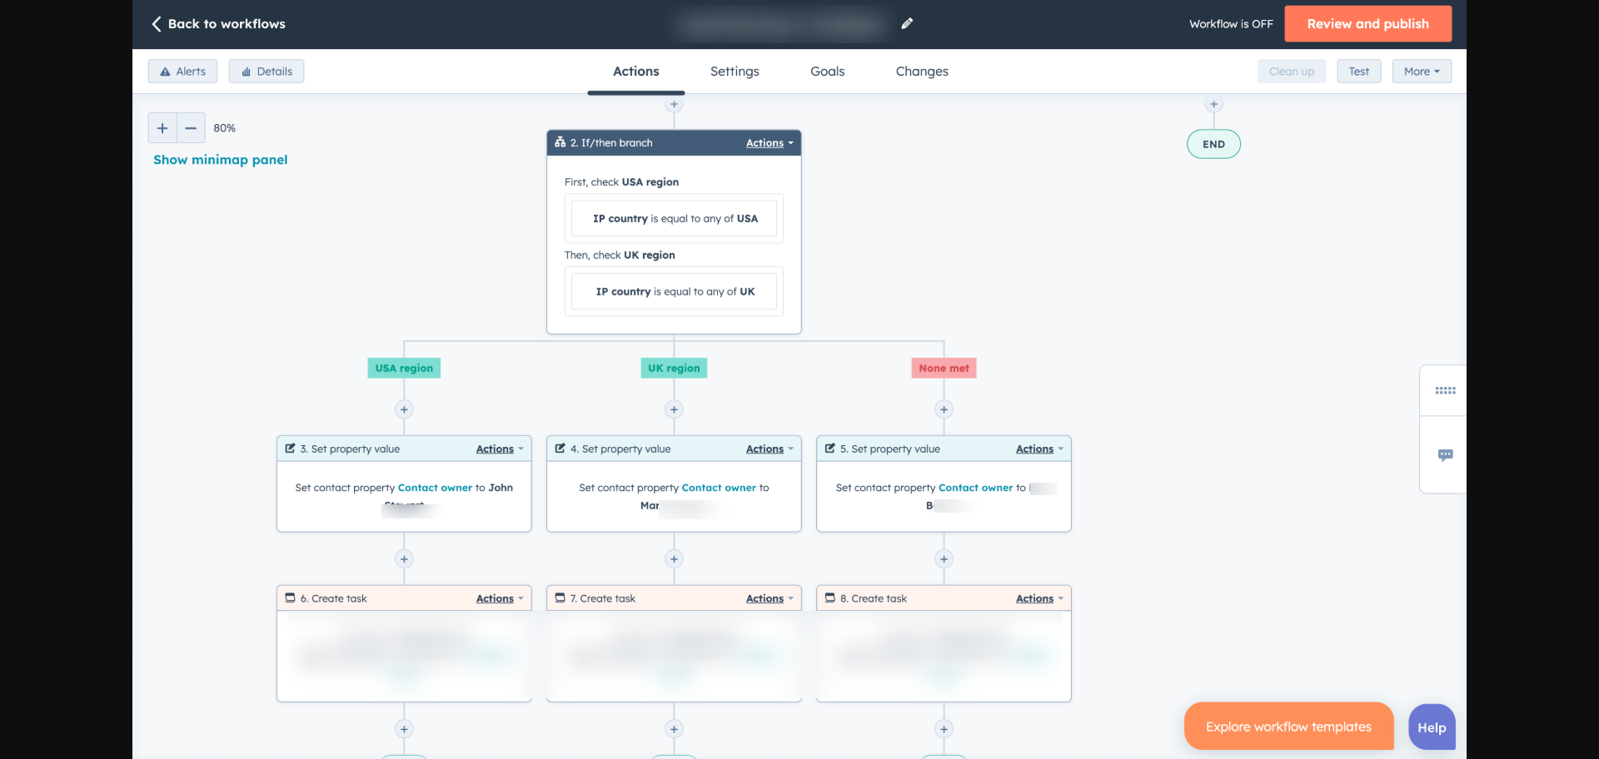Click Review and publish button
This screenshot has height=759, width=1599.
(x=1367, y=24)
